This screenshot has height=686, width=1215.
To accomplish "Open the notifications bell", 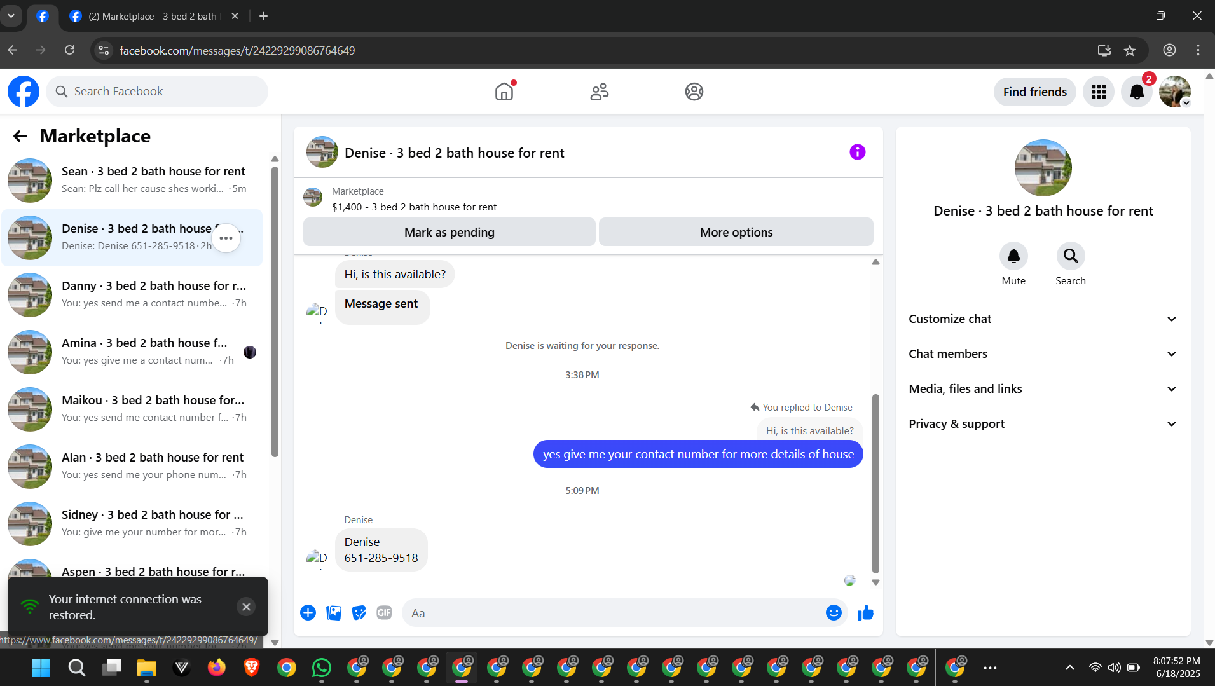I will (1137, 92).
